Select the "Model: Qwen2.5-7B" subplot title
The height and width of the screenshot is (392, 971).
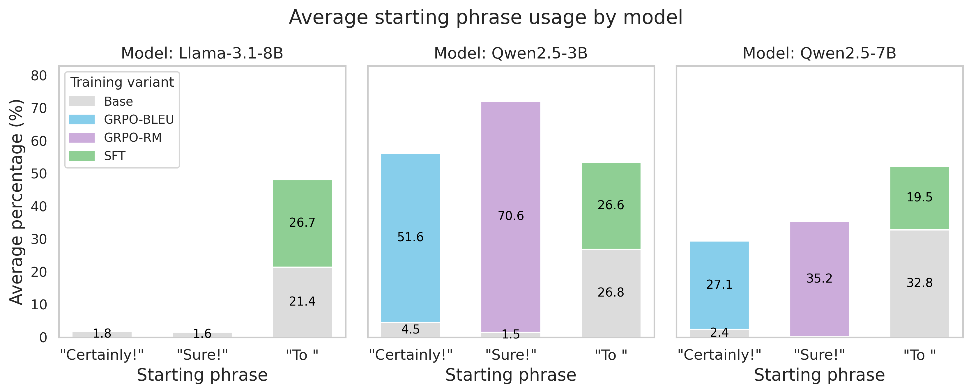click(x=819, y=53)
